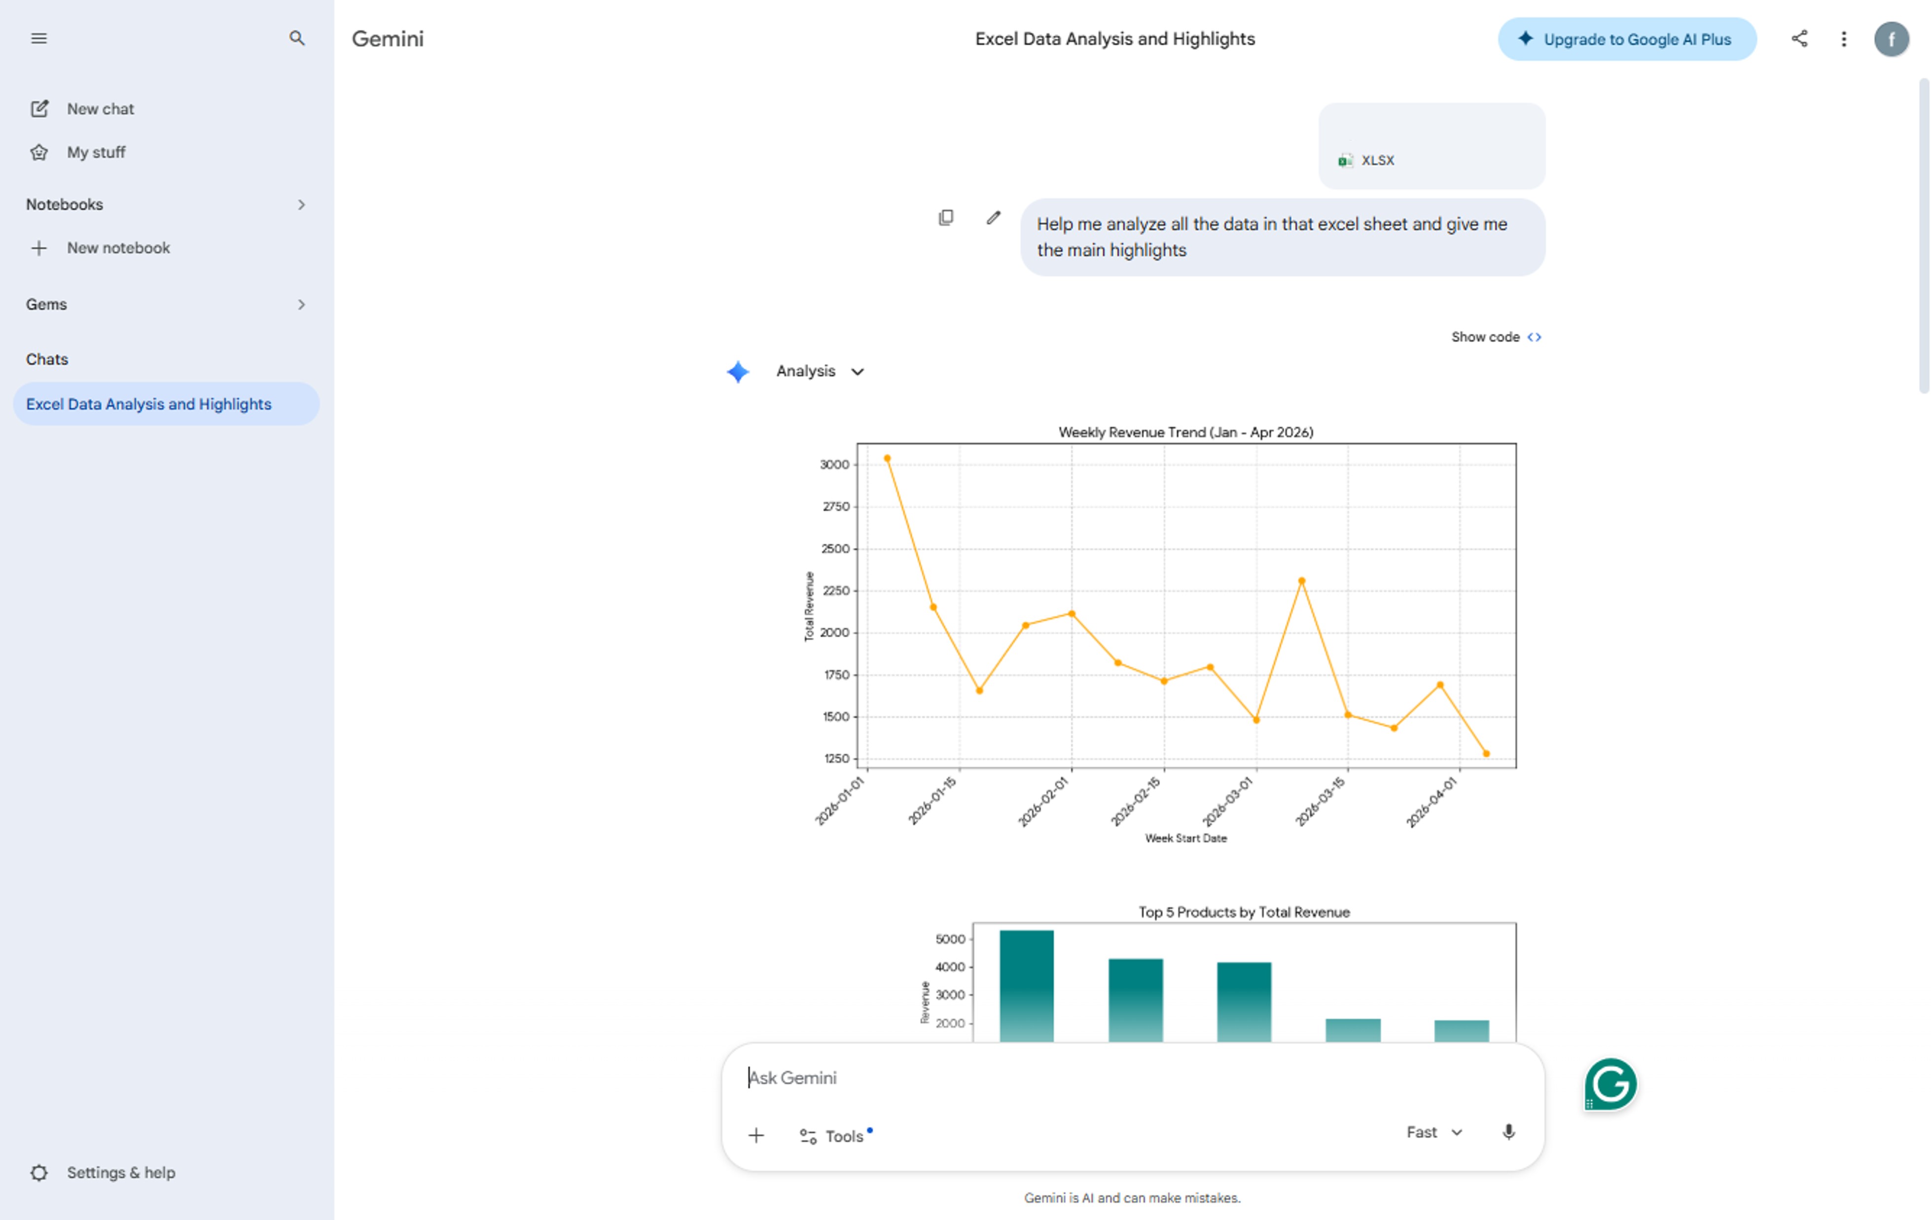Viewport: 1931px width, 1220px height.
Task: Click the plus add files icon
Action: pos(756,1135)
